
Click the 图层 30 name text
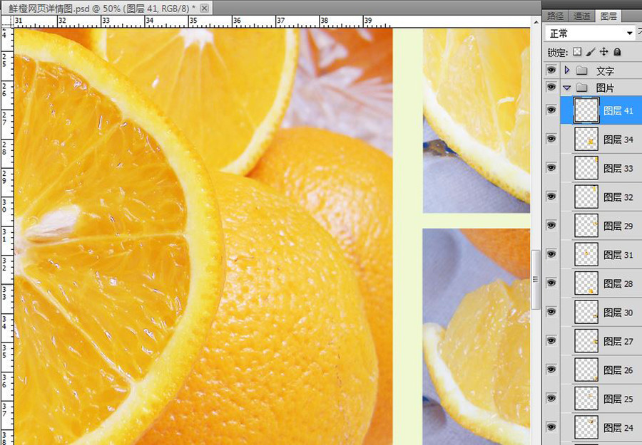tap(618, 313)
